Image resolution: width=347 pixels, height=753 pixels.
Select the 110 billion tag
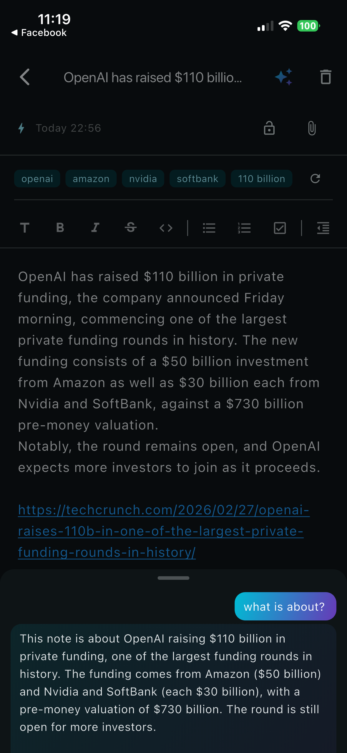pyautogui.click(x=261, y=179)
